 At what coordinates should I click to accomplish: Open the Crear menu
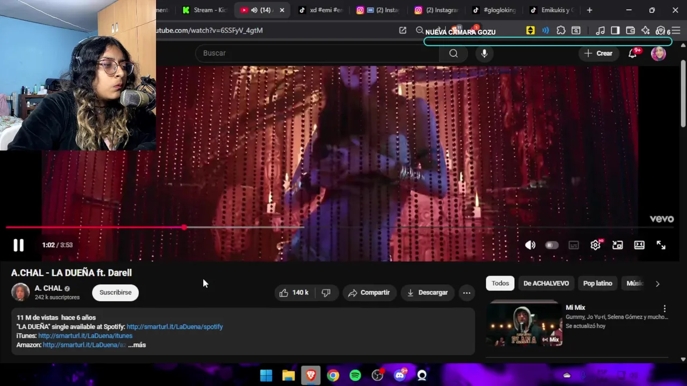pos(598,53)
